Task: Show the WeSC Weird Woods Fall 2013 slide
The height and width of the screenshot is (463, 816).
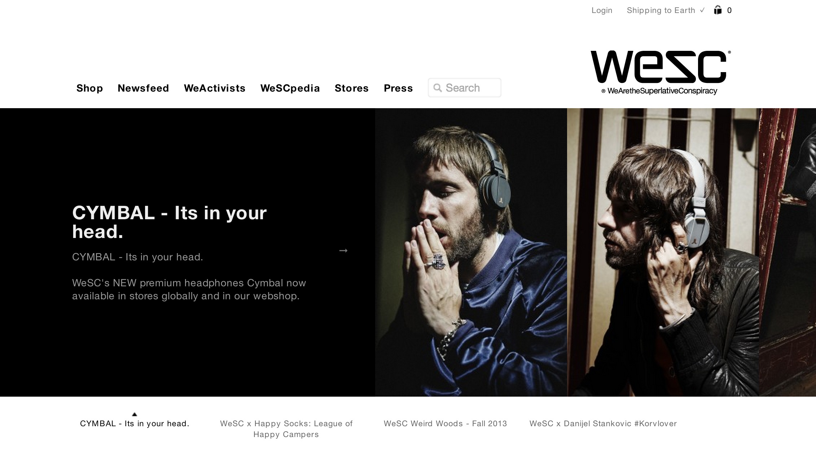Action: pyautogui.click(x=445, y=424)
